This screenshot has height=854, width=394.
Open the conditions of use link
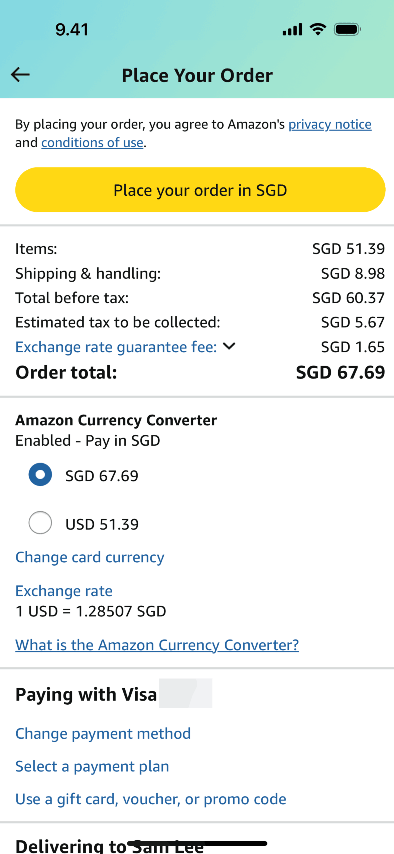point(92,143)
